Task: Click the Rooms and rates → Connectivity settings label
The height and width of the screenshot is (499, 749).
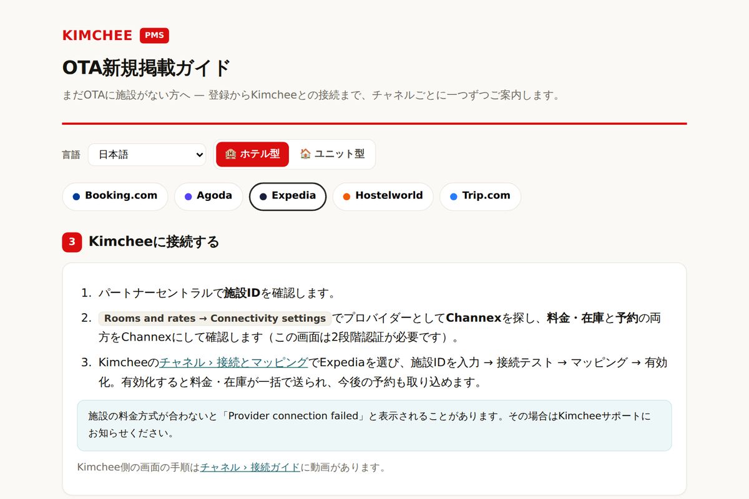Action: [215, 318]
